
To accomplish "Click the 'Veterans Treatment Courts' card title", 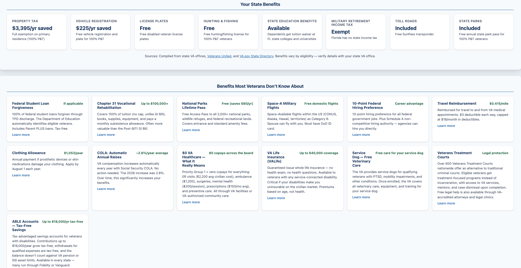I will coord(454,155).
